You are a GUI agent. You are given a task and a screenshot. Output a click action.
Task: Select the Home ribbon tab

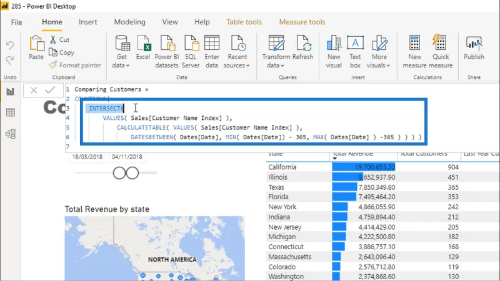(x=52, y=22)
